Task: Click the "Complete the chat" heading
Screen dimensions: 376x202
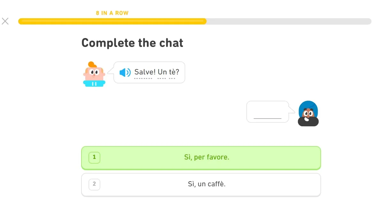Action: pos(132,43)
